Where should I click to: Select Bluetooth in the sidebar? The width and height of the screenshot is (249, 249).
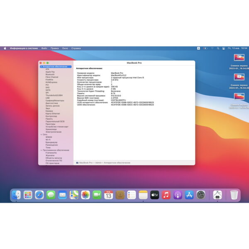click(x=50, y=74)
